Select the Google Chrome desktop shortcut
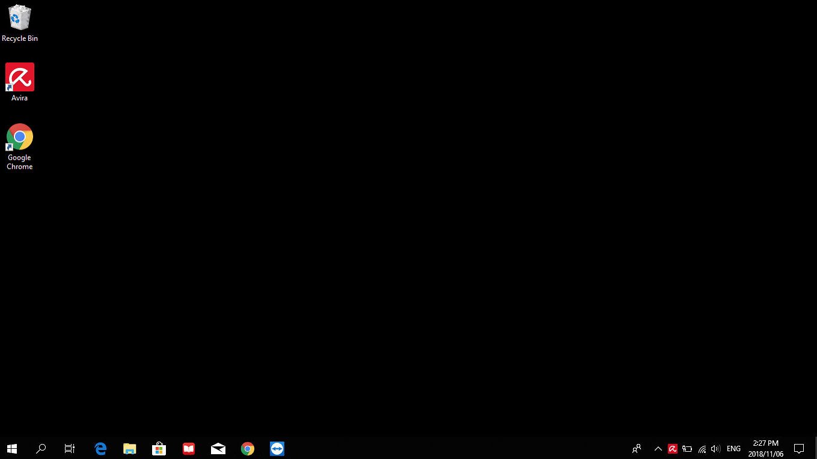 (20, 147)
